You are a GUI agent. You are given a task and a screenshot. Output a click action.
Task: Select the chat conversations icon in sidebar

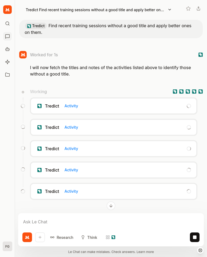tap(7, 36)
